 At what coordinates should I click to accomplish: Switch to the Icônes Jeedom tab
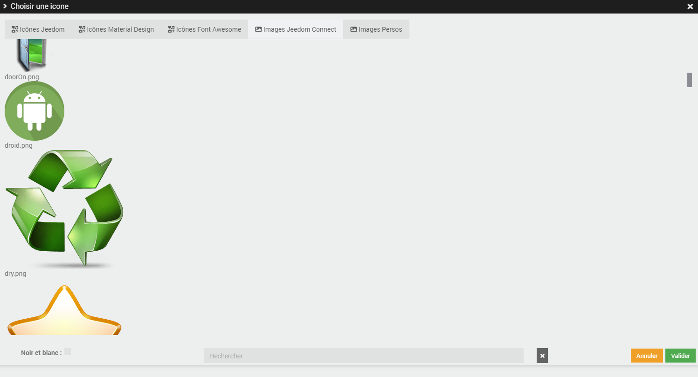pyautogui.click(x=38, y=29)
